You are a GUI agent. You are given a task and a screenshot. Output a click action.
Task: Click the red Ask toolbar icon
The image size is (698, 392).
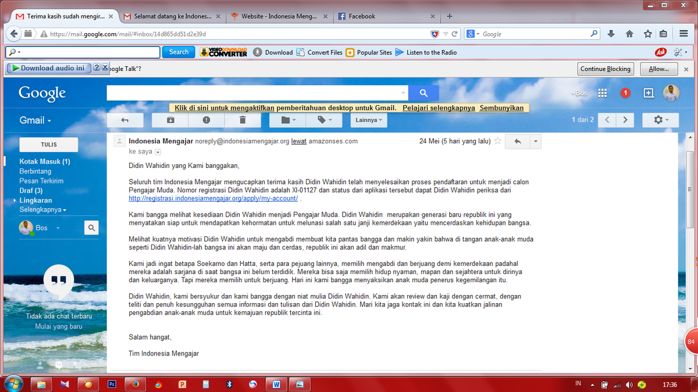pos(660,52)
